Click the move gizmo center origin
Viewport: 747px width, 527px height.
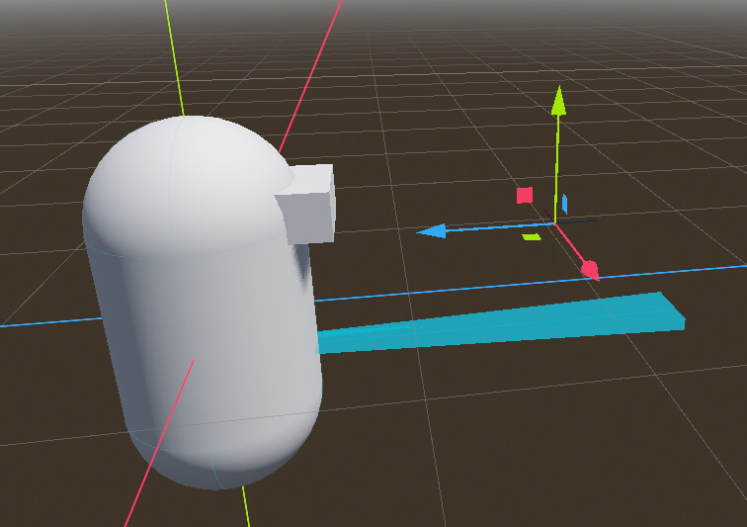point(556,225)
